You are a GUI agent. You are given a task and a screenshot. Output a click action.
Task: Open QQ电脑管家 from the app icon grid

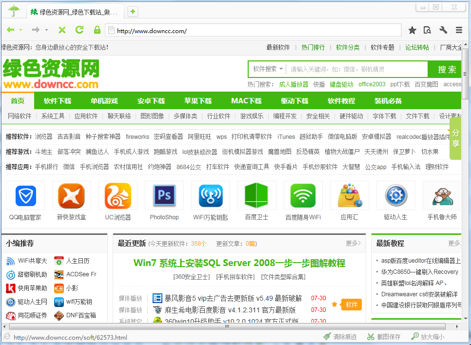(x=25, y=195)
